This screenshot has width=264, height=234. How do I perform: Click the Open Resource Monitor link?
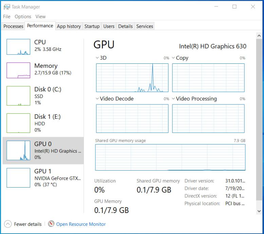pyautogui.click(x=81, y=224)
